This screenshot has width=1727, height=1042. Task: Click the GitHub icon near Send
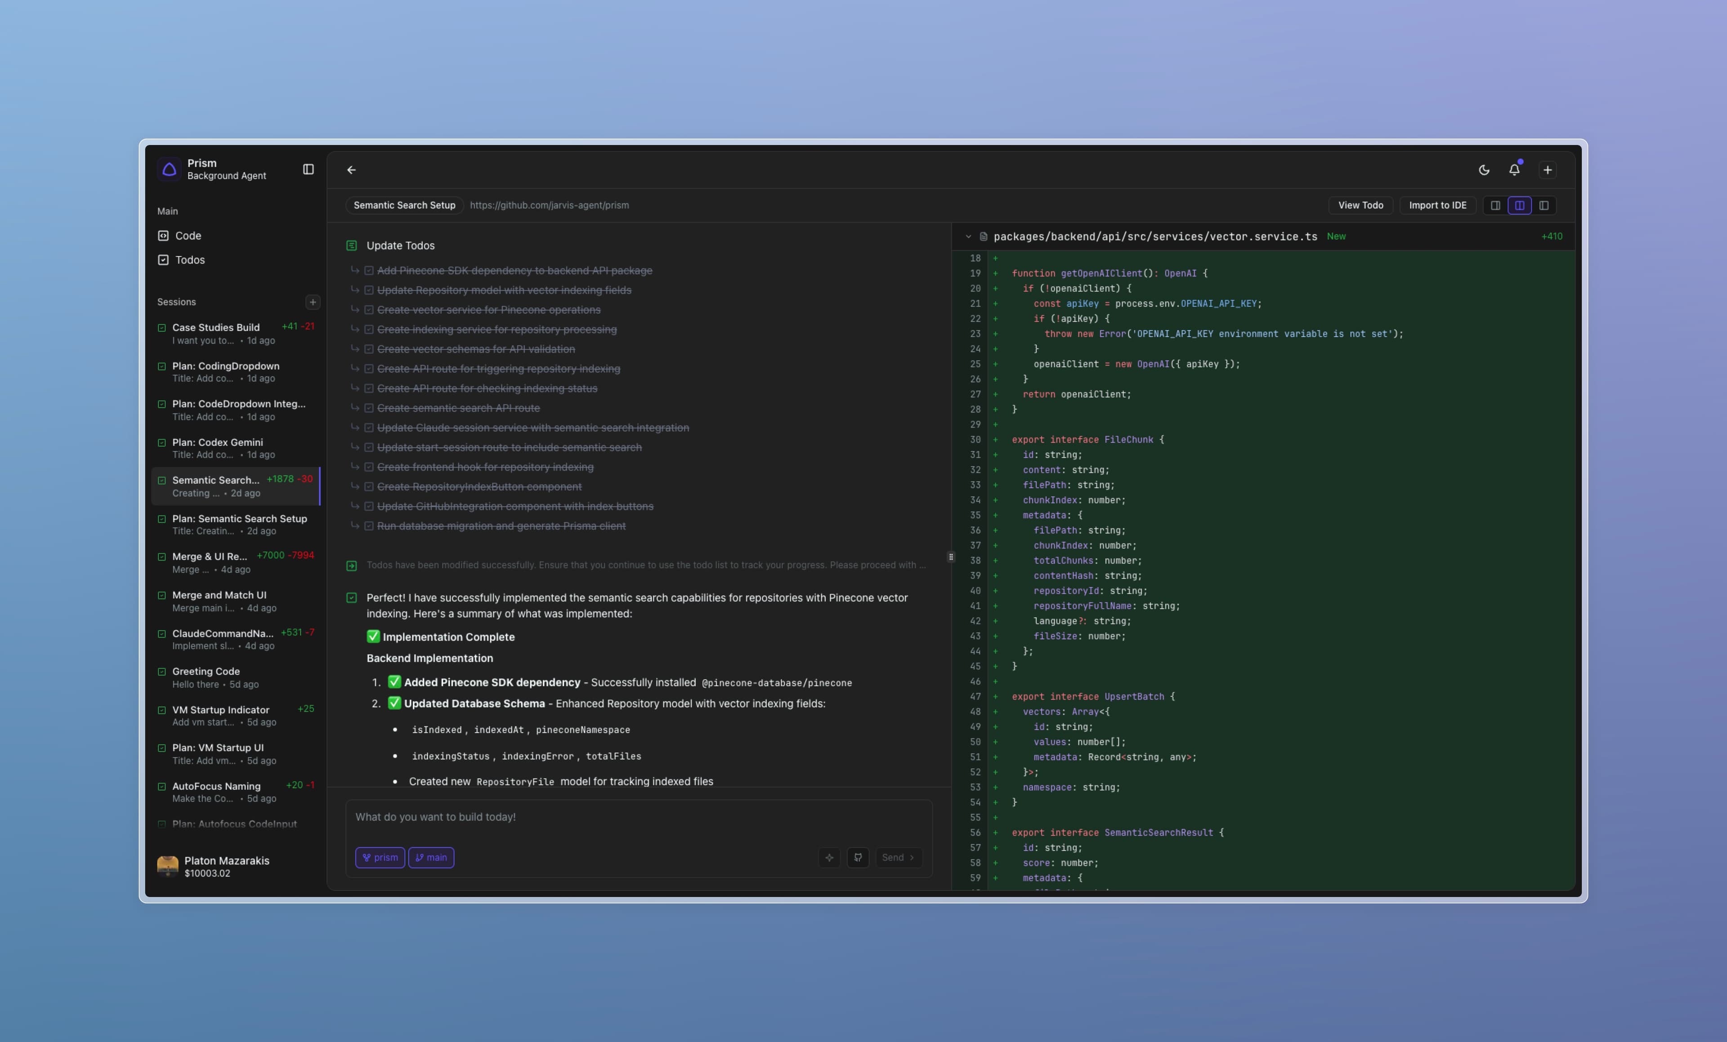pos(858,857)
